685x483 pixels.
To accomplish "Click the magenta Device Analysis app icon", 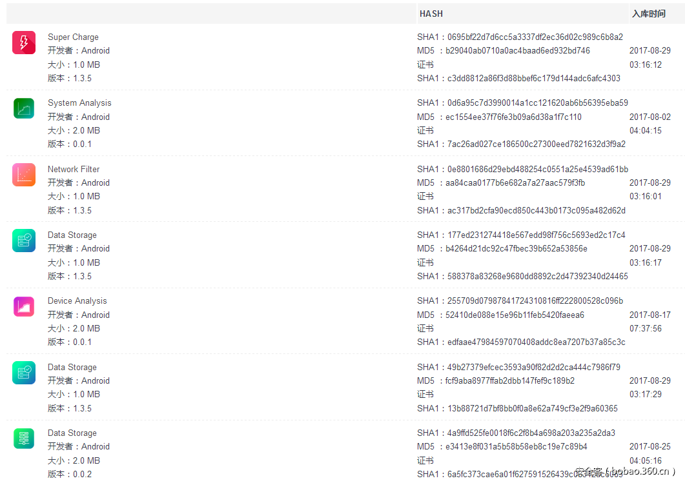I will click(24, 306).
